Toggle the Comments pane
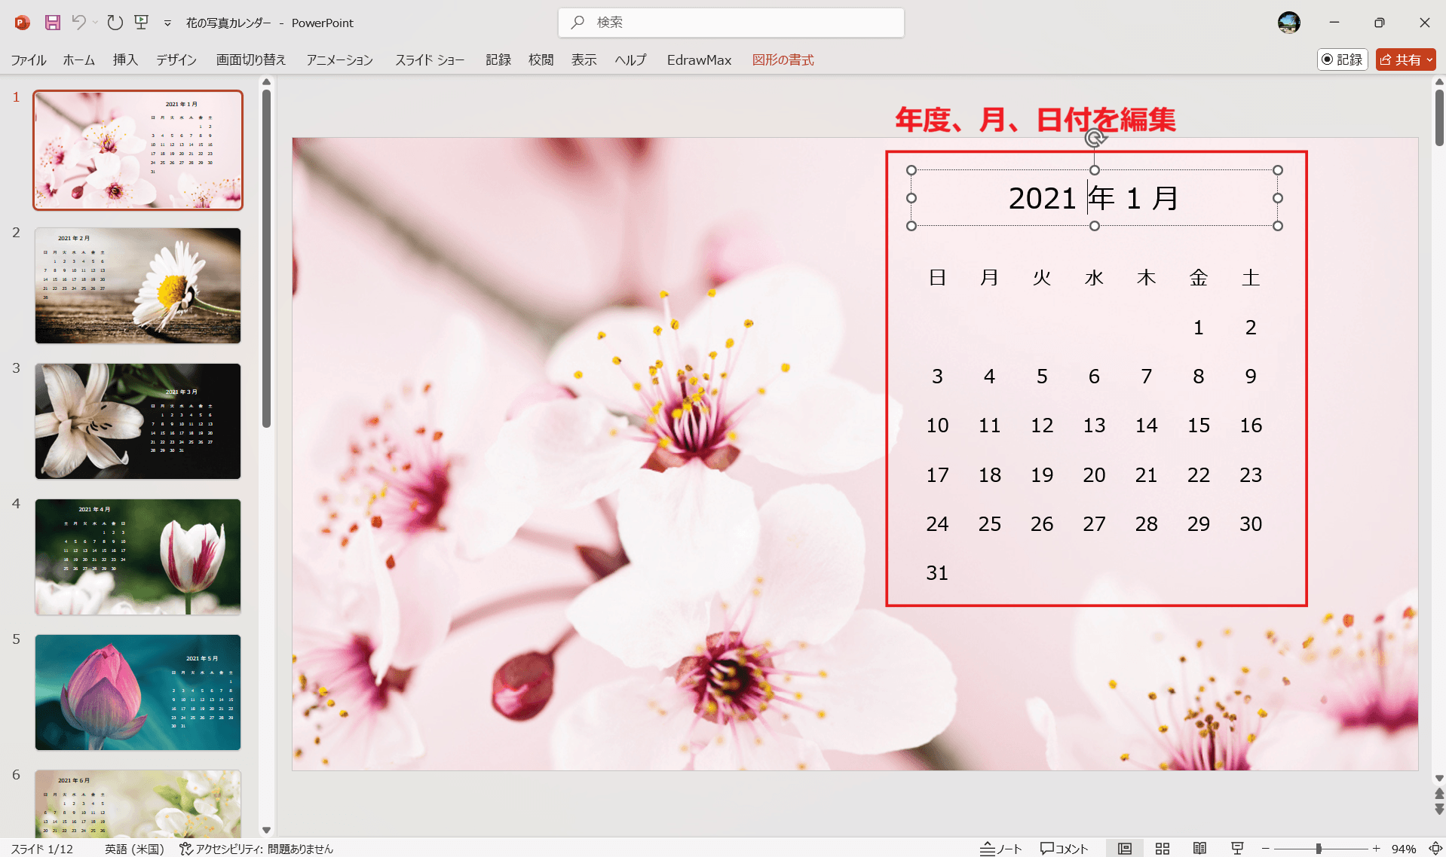Viewport: 1446px width, 857px height. point(1064,849)
